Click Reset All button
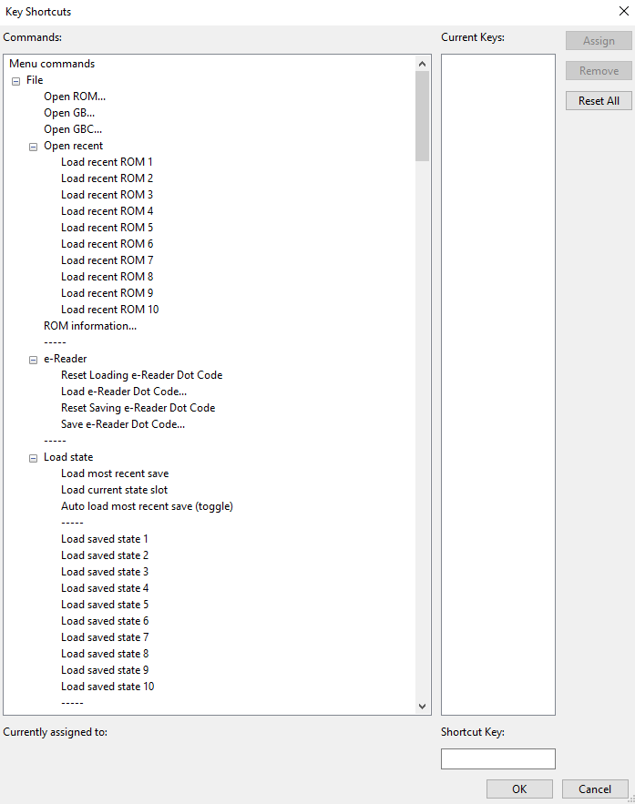This screenshot has height=804, width=635. [599, 100]
